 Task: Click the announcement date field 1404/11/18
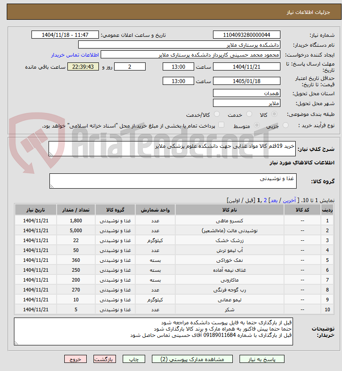point(65,35)
